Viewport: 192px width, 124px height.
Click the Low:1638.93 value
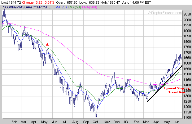[89, 2]
